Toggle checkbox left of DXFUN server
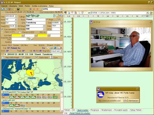The width and height of the screenshot is (154, 115). coord(89,13)
